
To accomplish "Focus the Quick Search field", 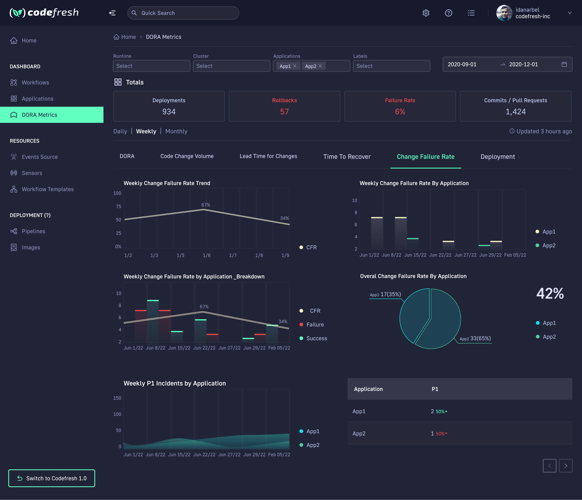I will tap(183, 13).
